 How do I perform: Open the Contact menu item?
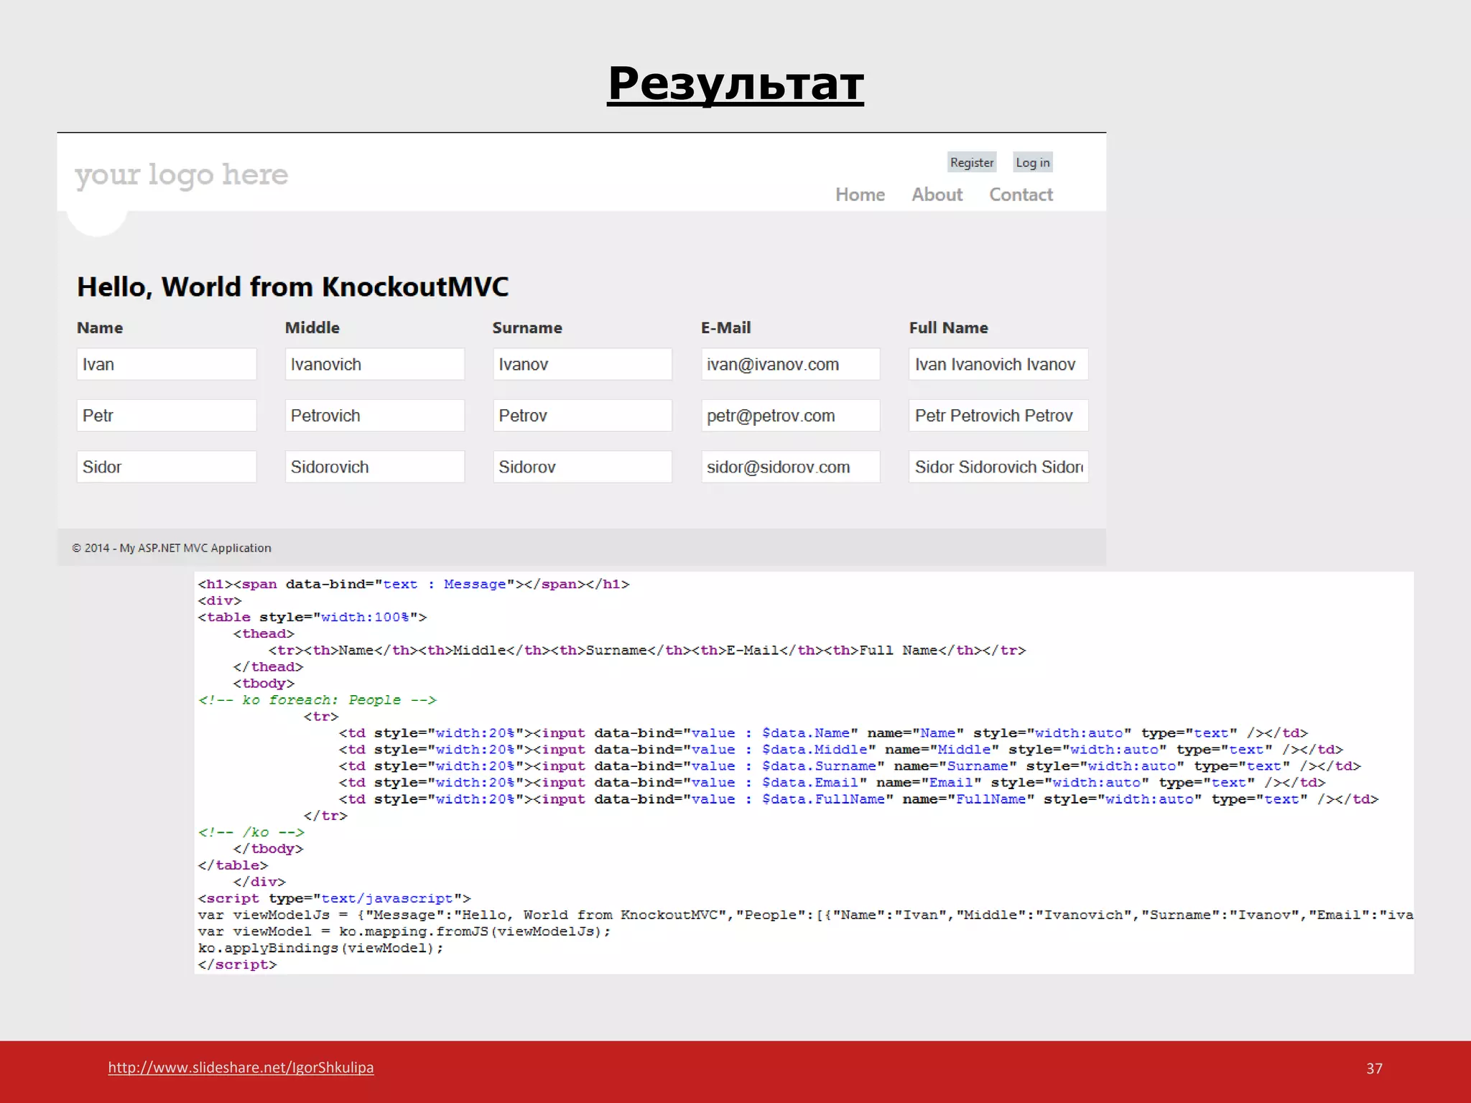tap(1021, 195)
